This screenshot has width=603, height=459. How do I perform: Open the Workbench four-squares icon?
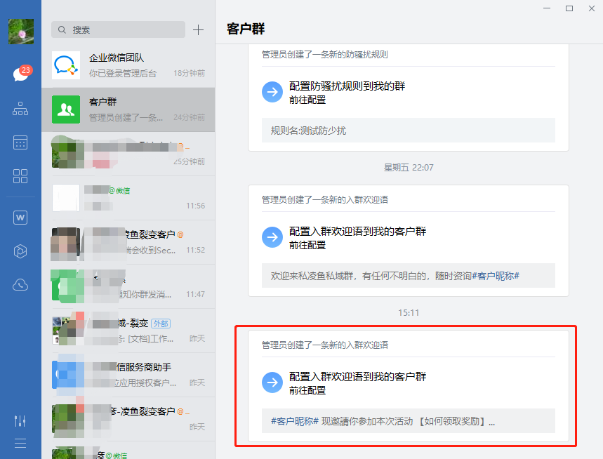[20, 176]
